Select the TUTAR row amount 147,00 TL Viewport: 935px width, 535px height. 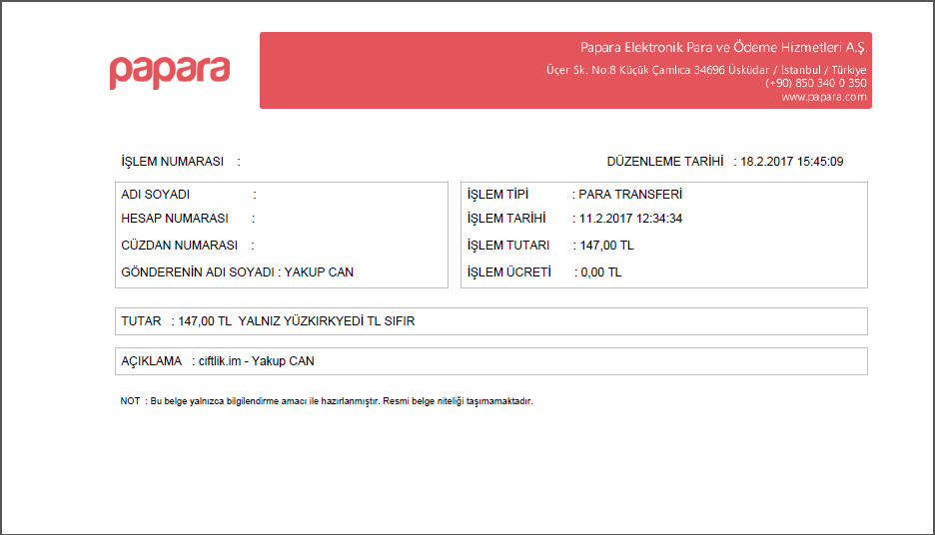[205, 321]
